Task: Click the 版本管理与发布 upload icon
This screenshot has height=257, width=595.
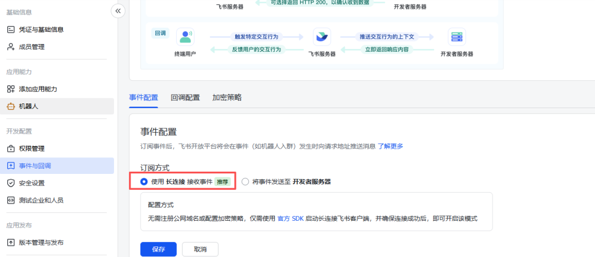Action: pos(10,243)
